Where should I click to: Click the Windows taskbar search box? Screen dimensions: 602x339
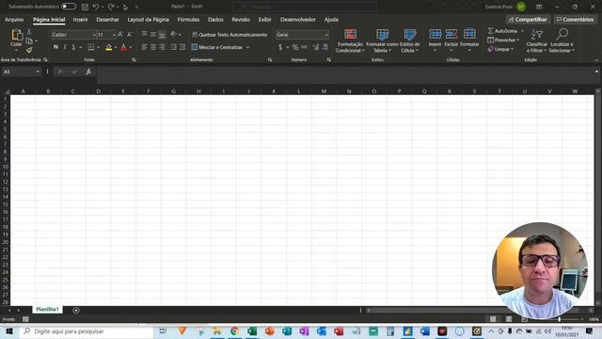point(87,331)
